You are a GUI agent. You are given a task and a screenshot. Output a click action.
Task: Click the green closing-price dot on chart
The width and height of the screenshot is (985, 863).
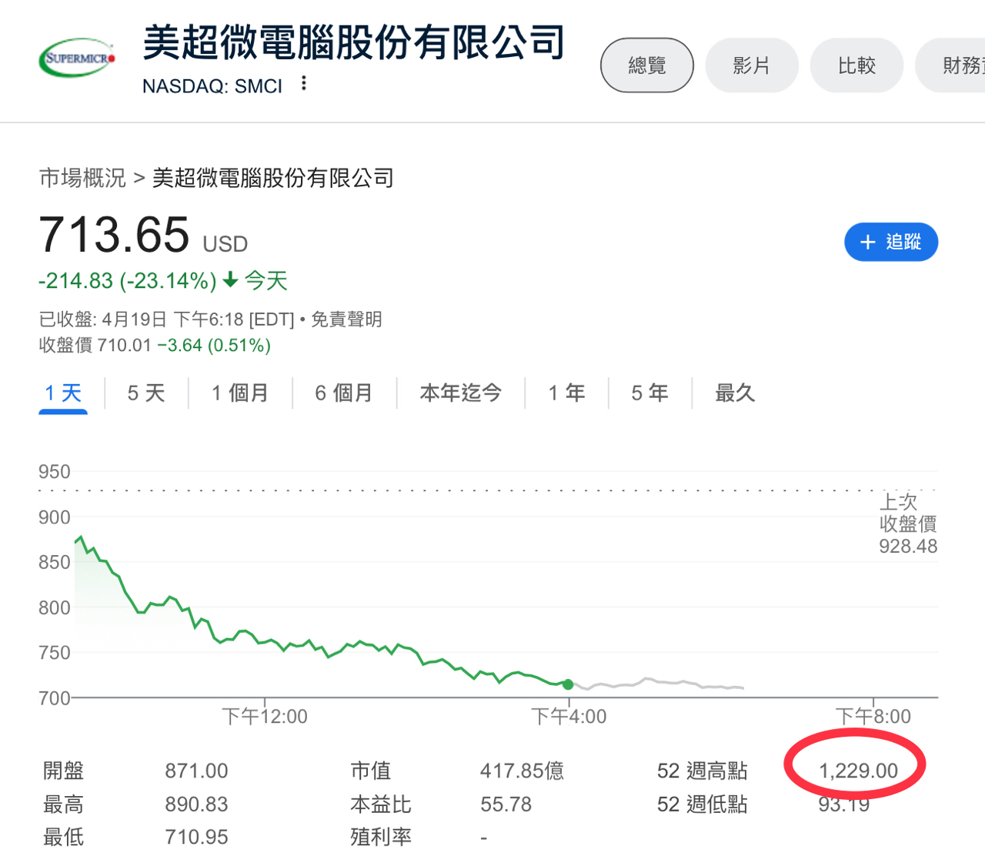point(568,684)
